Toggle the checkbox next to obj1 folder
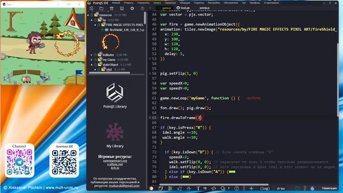 point(99,70)
